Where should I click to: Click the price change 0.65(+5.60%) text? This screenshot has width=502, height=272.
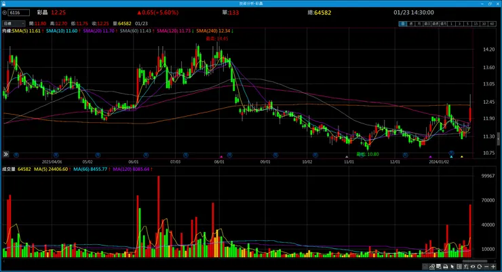click(x=158, y=12)
